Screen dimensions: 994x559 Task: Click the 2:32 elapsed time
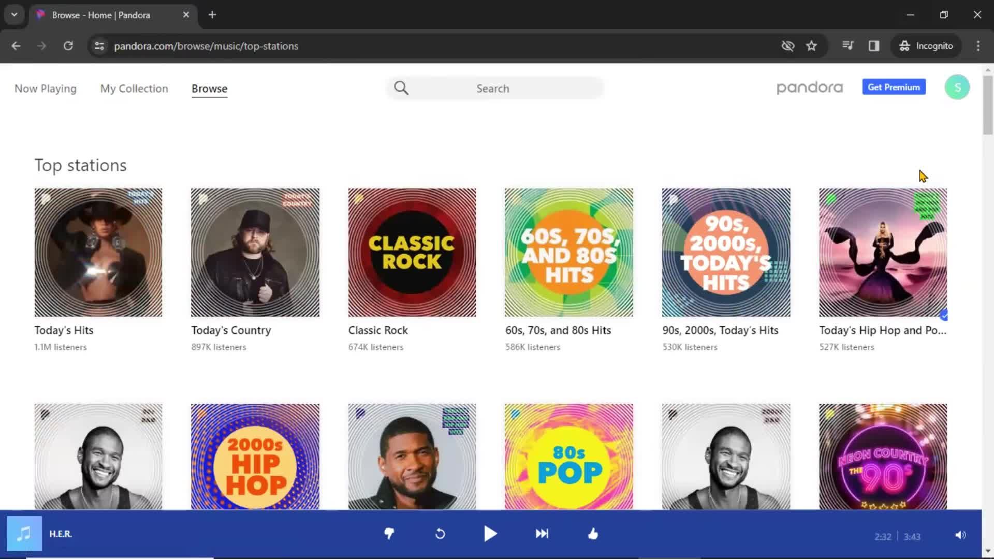point(883,537)
